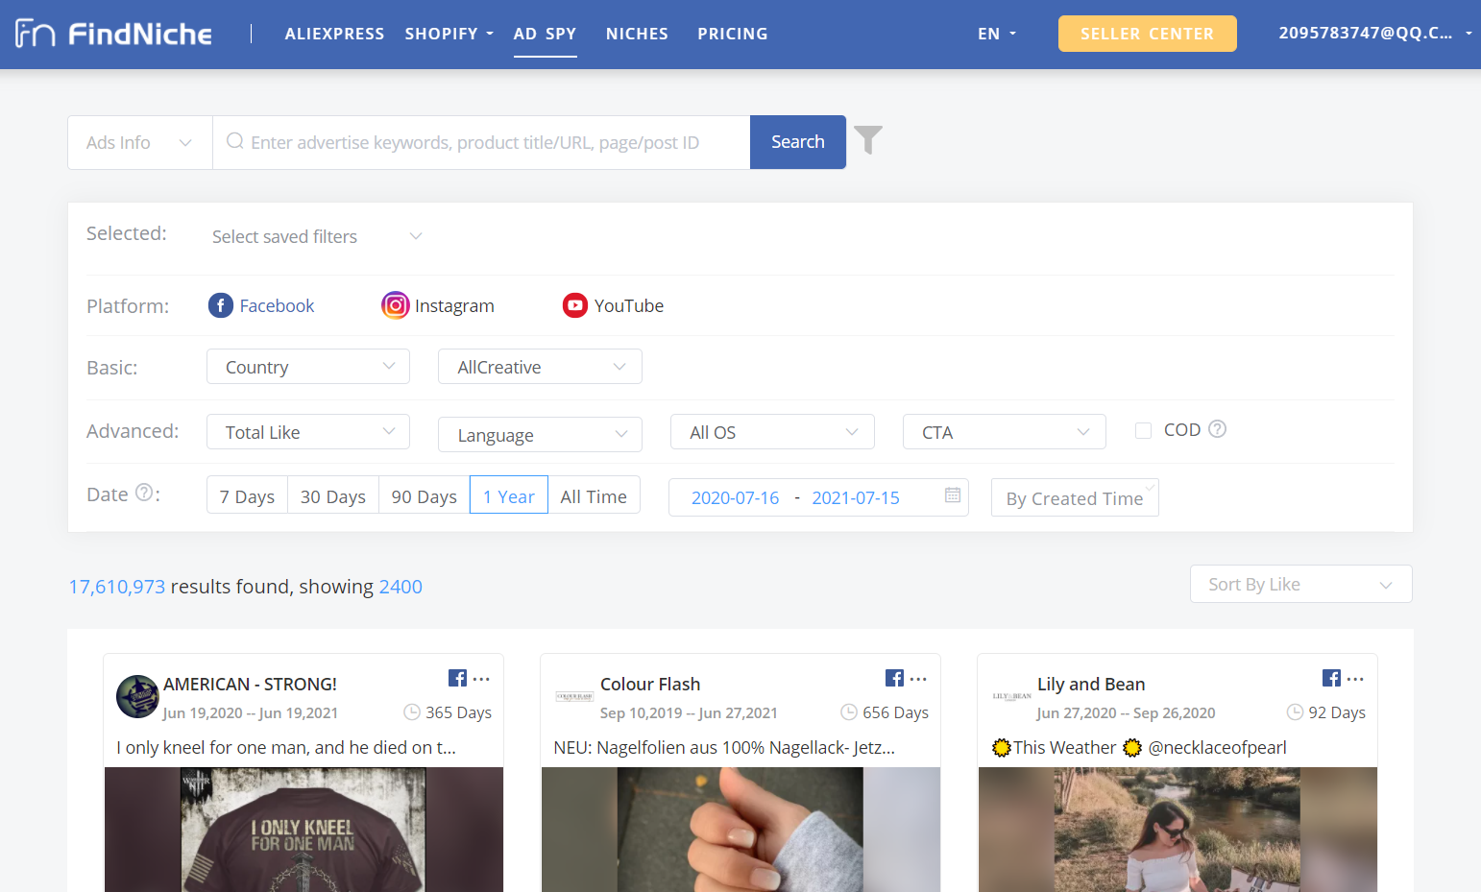Select the All Time date range
The image size is (1481, 892).
click(x=594, y=495)
